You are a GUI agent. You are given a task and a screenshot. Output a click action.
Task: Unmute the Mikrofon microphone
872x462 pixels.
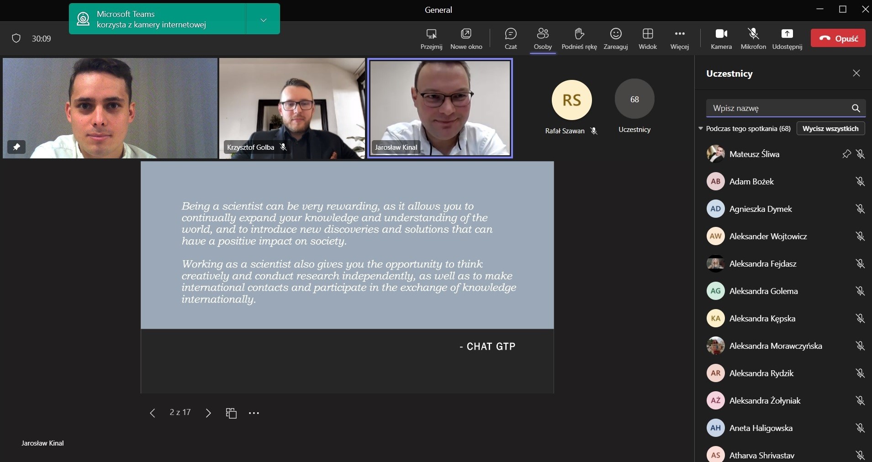(x=753, y=34)
